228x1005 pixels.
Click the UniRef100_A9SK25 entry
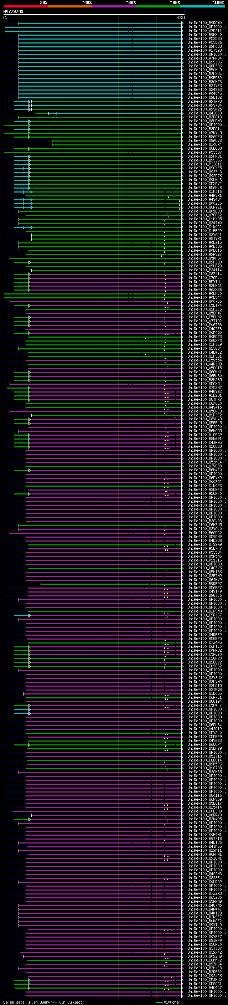[x=204, y=109]
